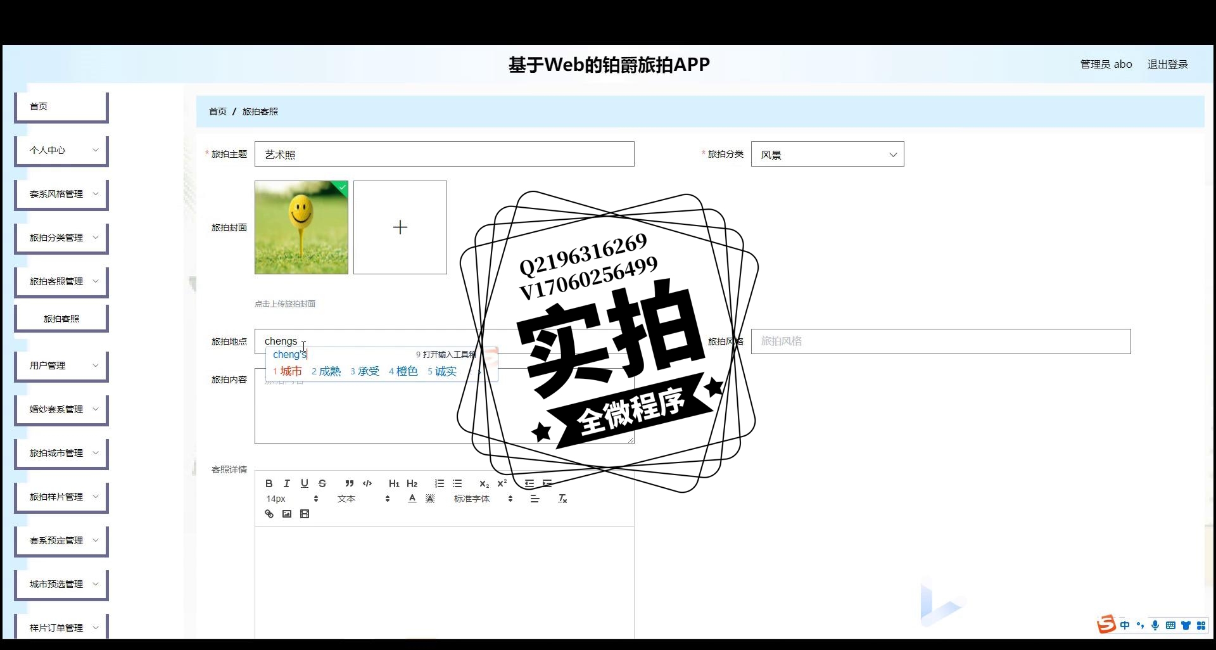Click into the rich text editor body
Screen dimensions: 1216x650
tap(444, 583)
